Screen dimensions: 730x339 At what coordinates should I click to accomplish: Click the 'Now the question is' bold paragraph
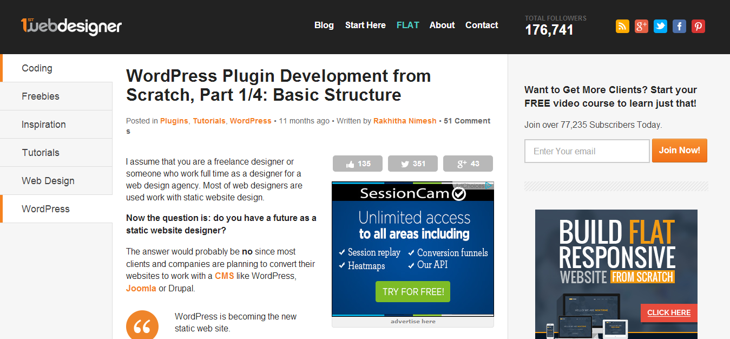221,224
